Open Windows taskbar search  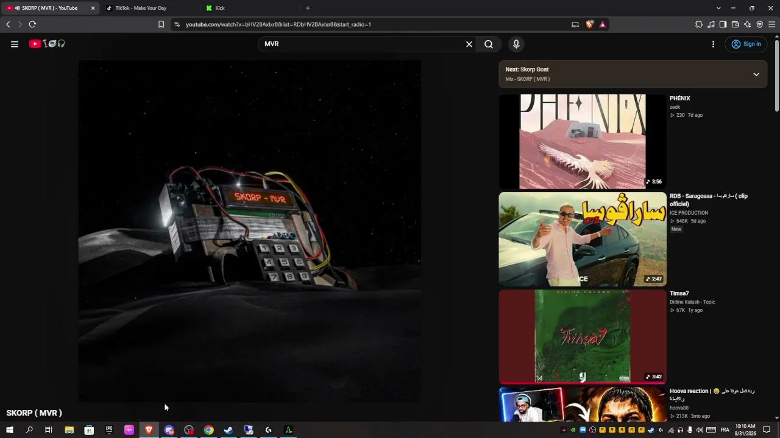tap(29, 430)
